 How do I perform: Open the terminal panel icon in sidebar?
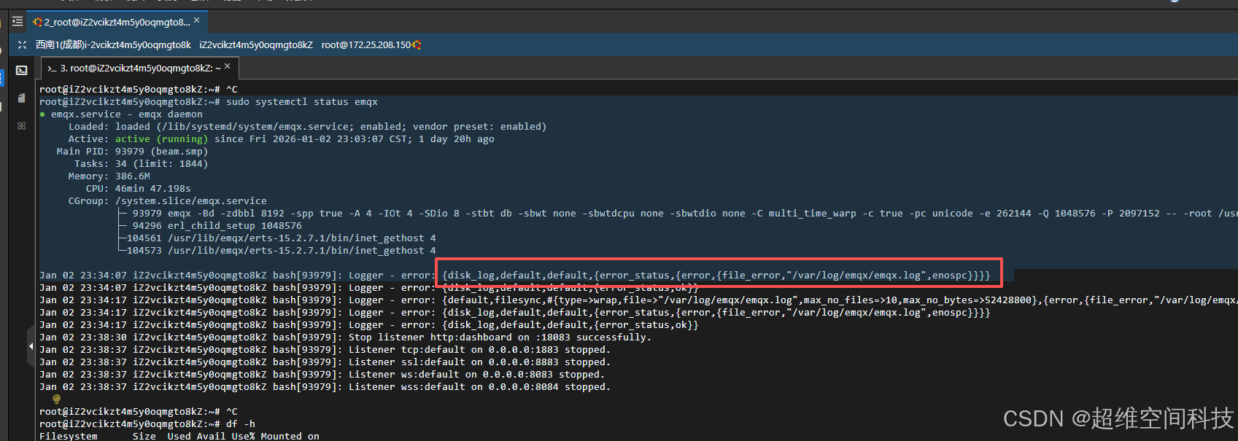pyautogui.click(x=22, y=71)
